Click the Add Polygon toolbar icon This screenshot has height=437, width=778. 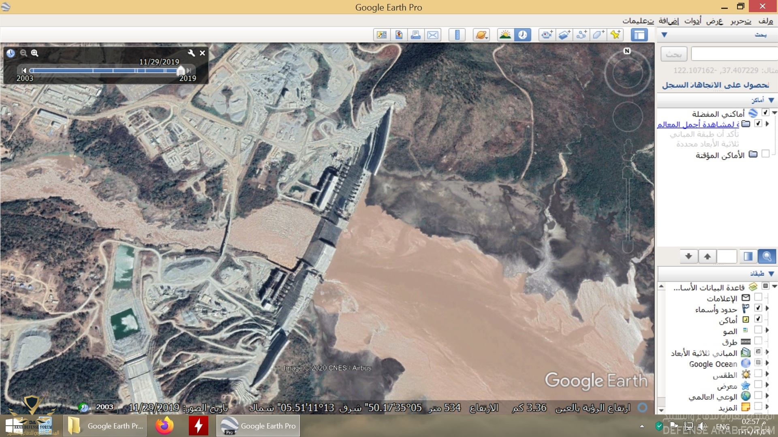pyautogui.click(x=598, y=35)
